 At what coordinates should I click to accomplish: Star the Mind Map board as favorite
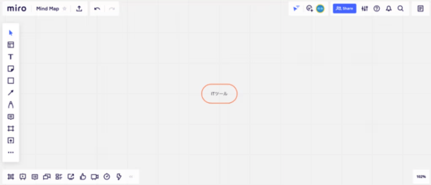65,9
